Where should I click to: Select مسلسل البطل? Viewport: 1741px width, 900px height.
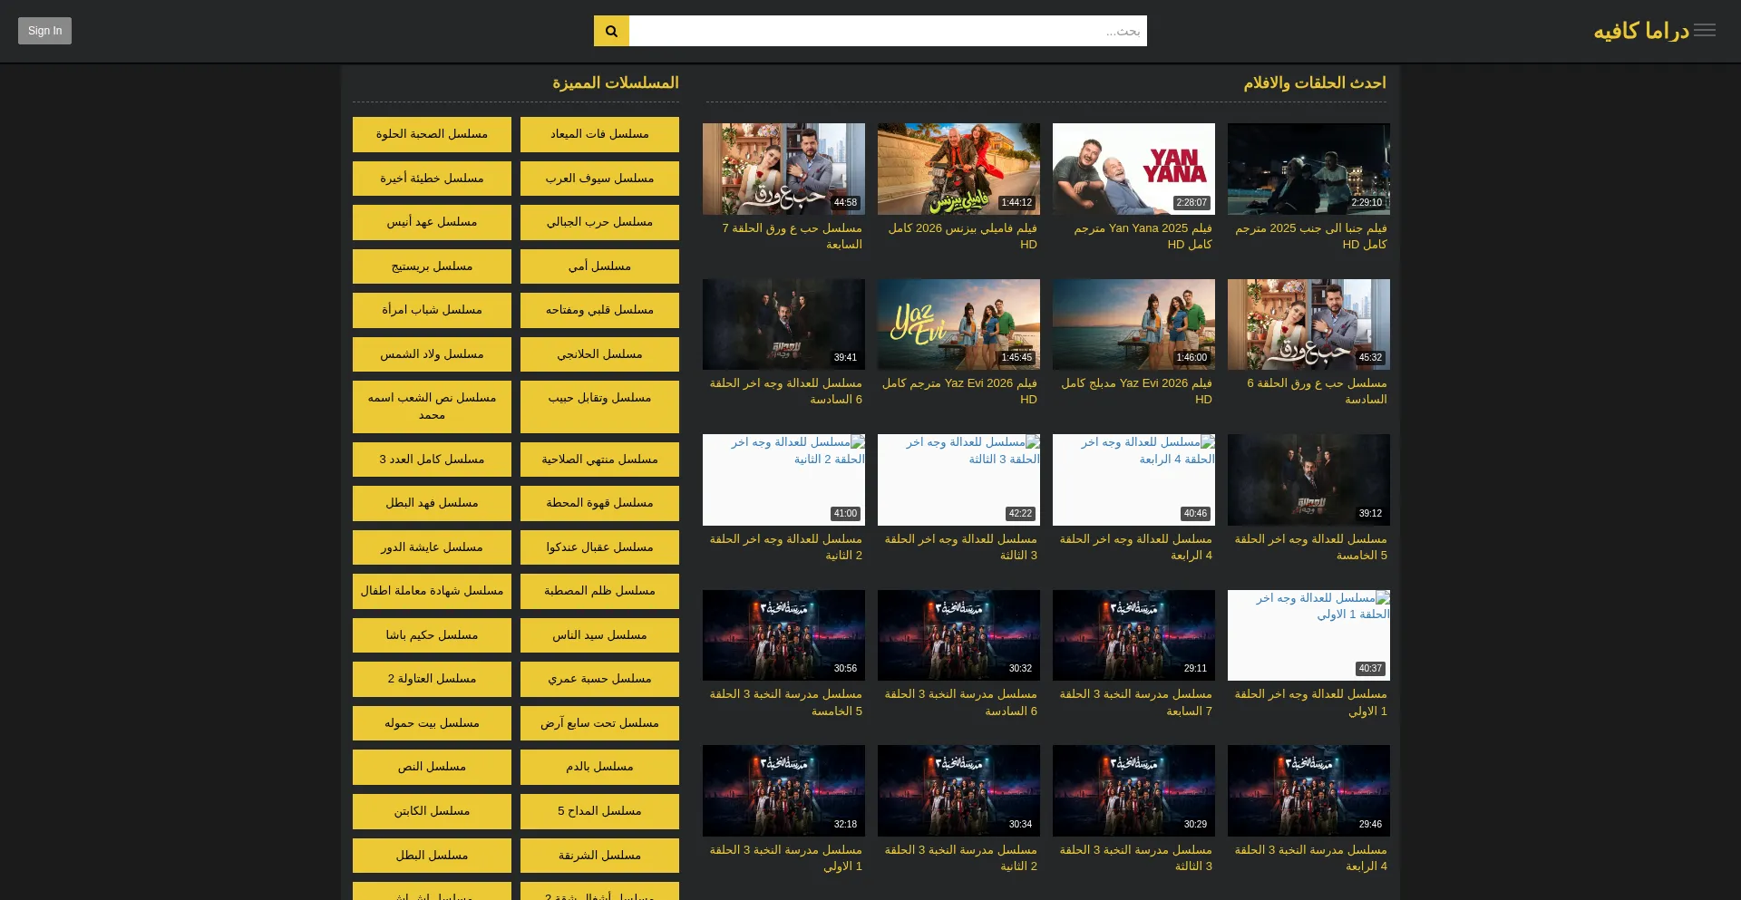tap(432, 856)
